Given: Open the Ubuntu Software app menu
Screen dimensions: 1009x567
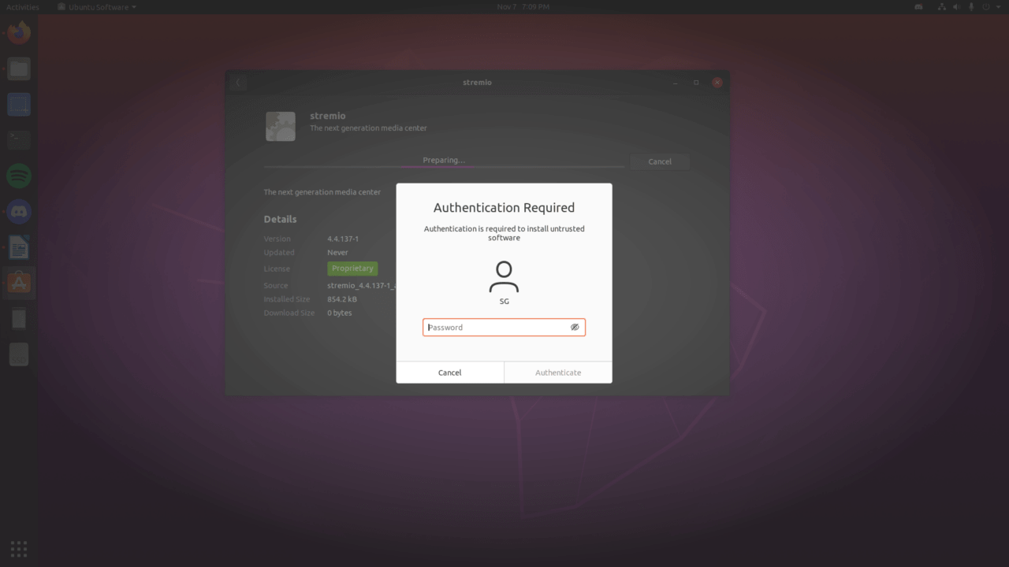Looking at the screenshot, I should coord(97,7).
